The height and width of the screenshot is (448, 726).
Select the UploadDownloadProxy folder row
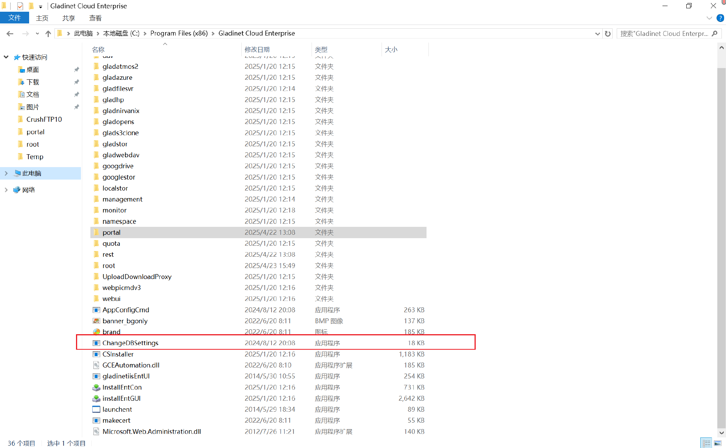258,277
